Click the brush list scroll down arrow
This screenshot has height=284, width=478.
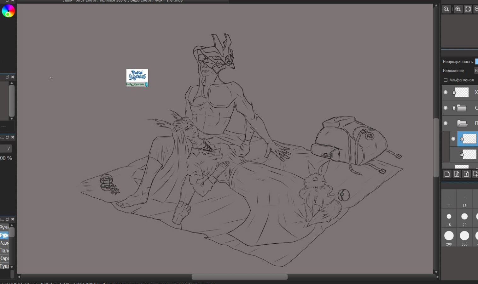point(12,267)
